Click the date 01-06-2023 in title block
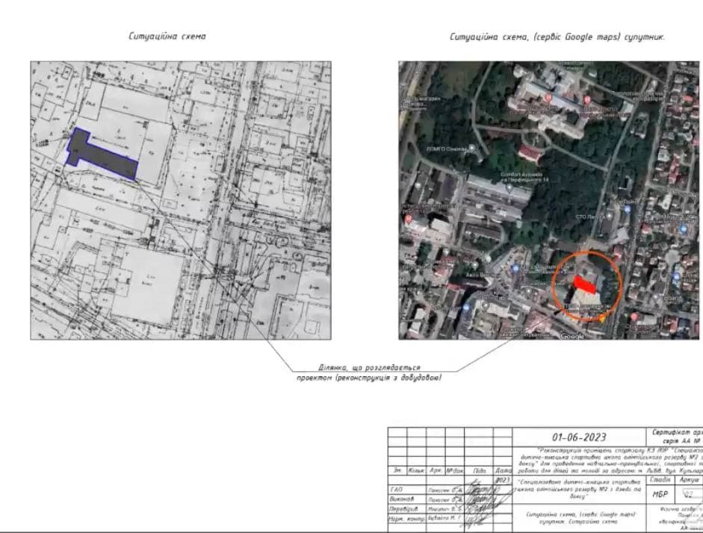The image size is (703, 533). (579, 437)
